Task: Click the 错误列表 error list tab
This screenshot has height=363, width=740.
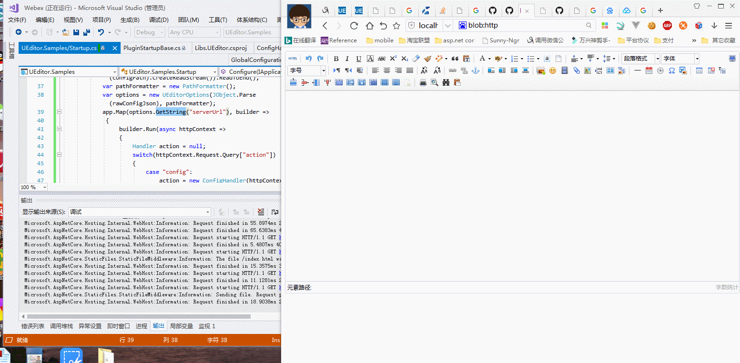Action: point(33,326)
